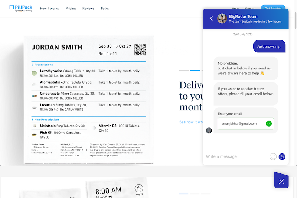Click the QR code on the label

click(x=140, y=50)
